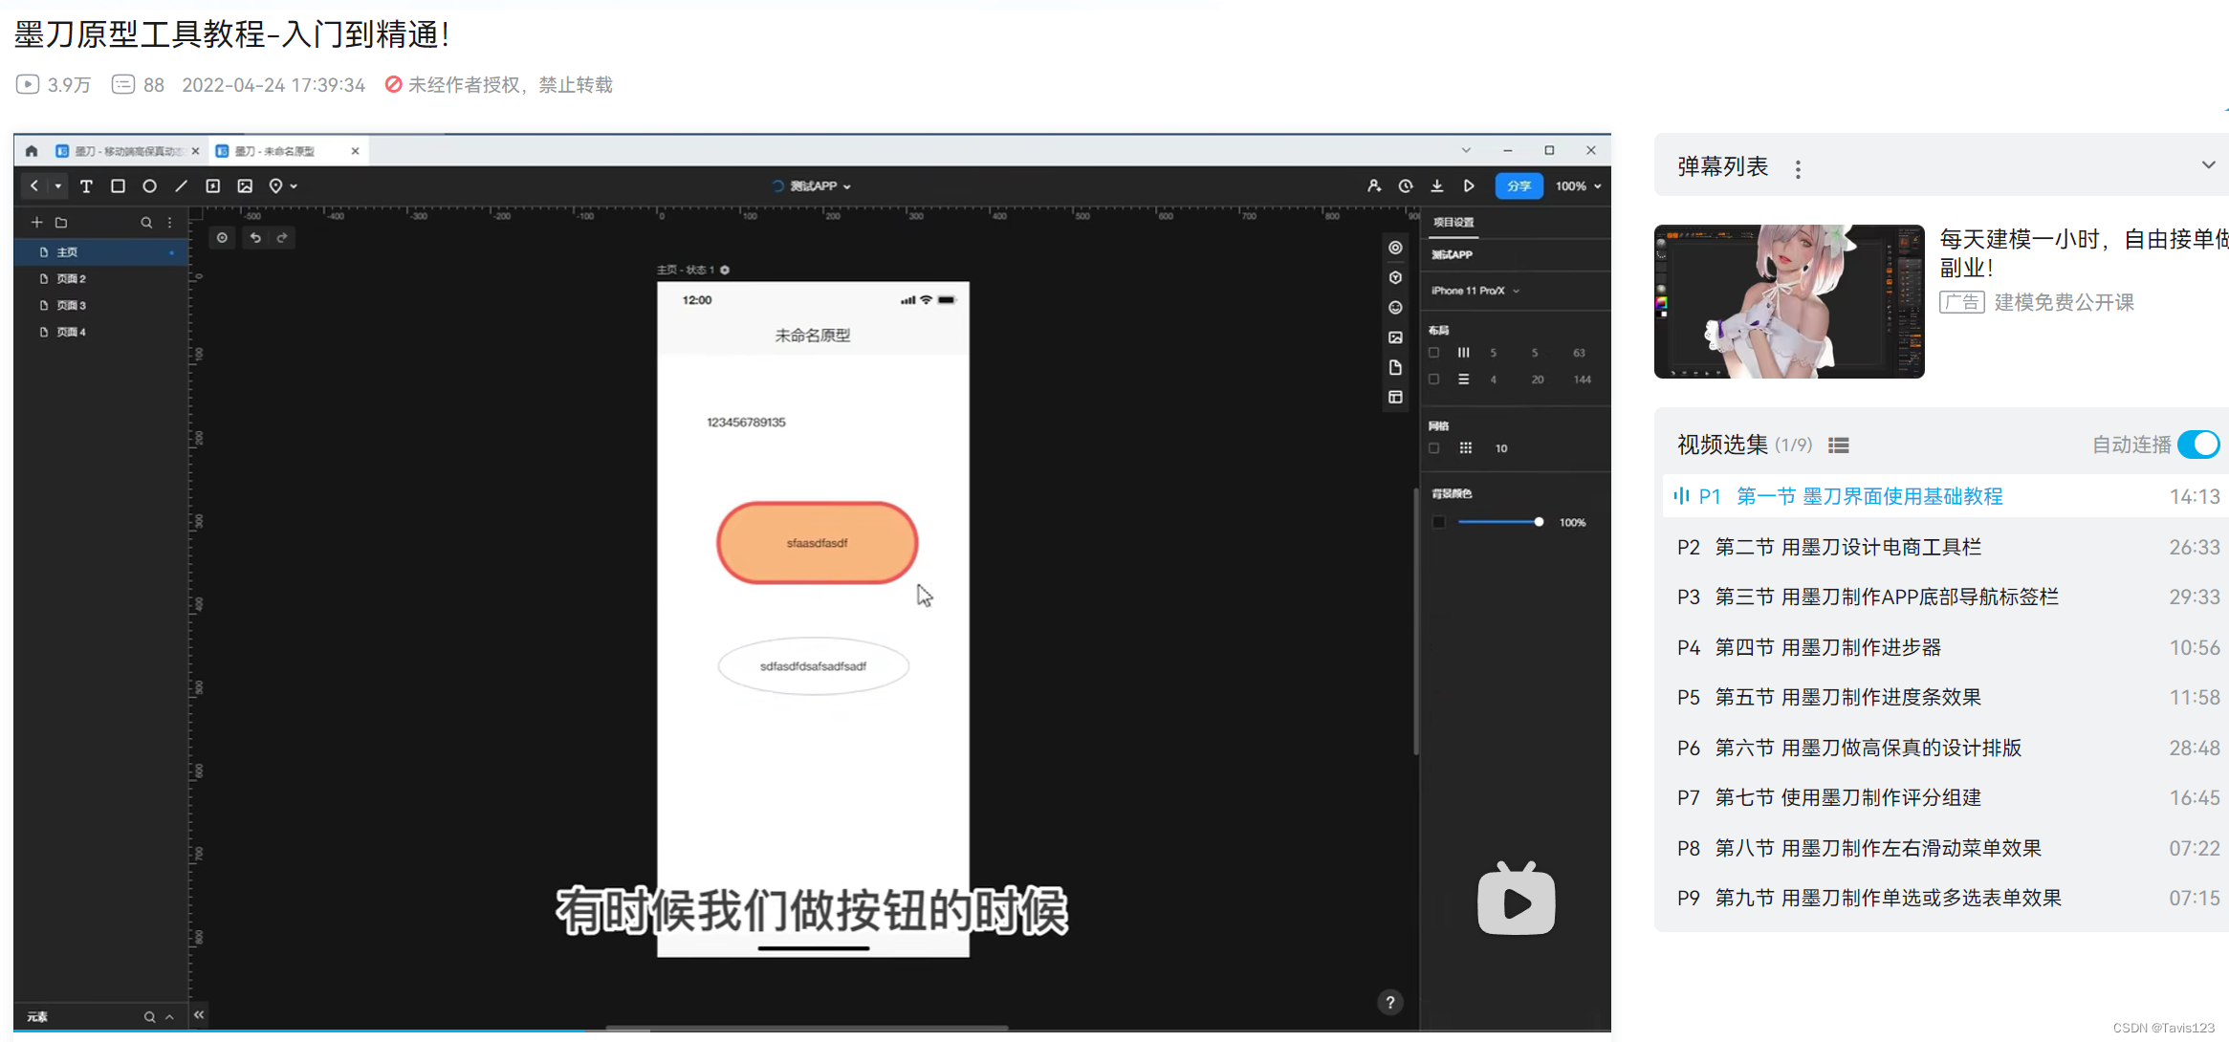Open search in the pages panel
Screen dimensions: 2229x1042
click(x=146, y=222)
